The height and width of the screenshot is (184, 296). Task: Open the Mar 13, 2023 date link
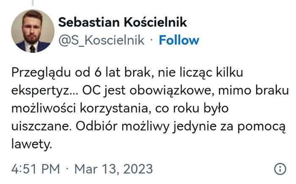click(x=113, y=169)
